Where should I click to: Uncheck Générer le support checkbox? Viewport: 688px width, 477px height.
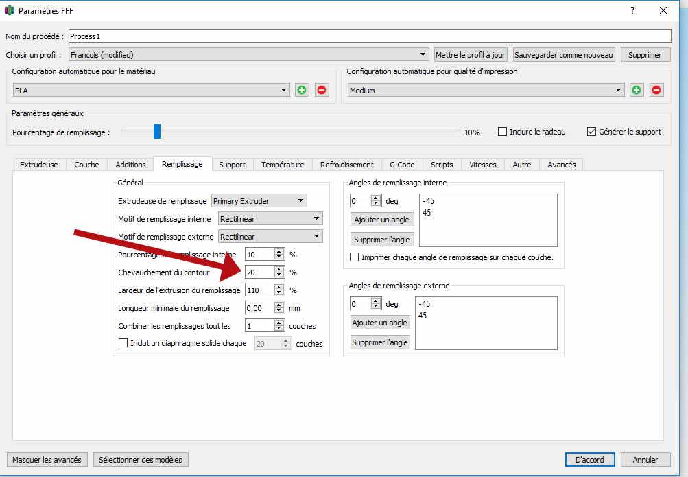591,132
